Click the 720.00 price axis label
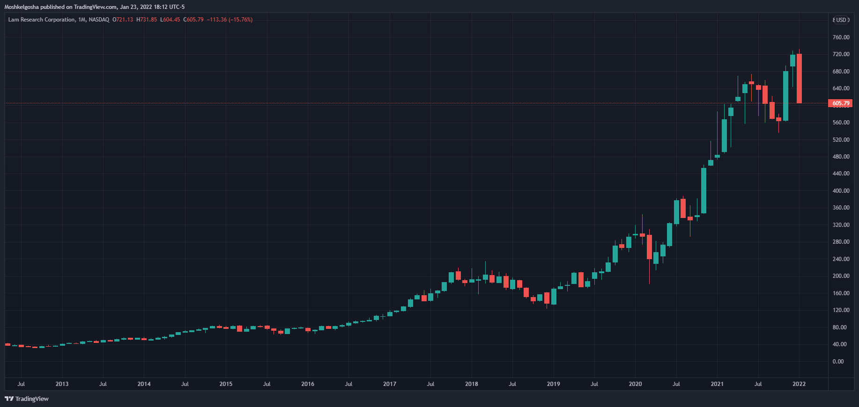The width and height of the screenshot is (859, 407). (841, 54)
